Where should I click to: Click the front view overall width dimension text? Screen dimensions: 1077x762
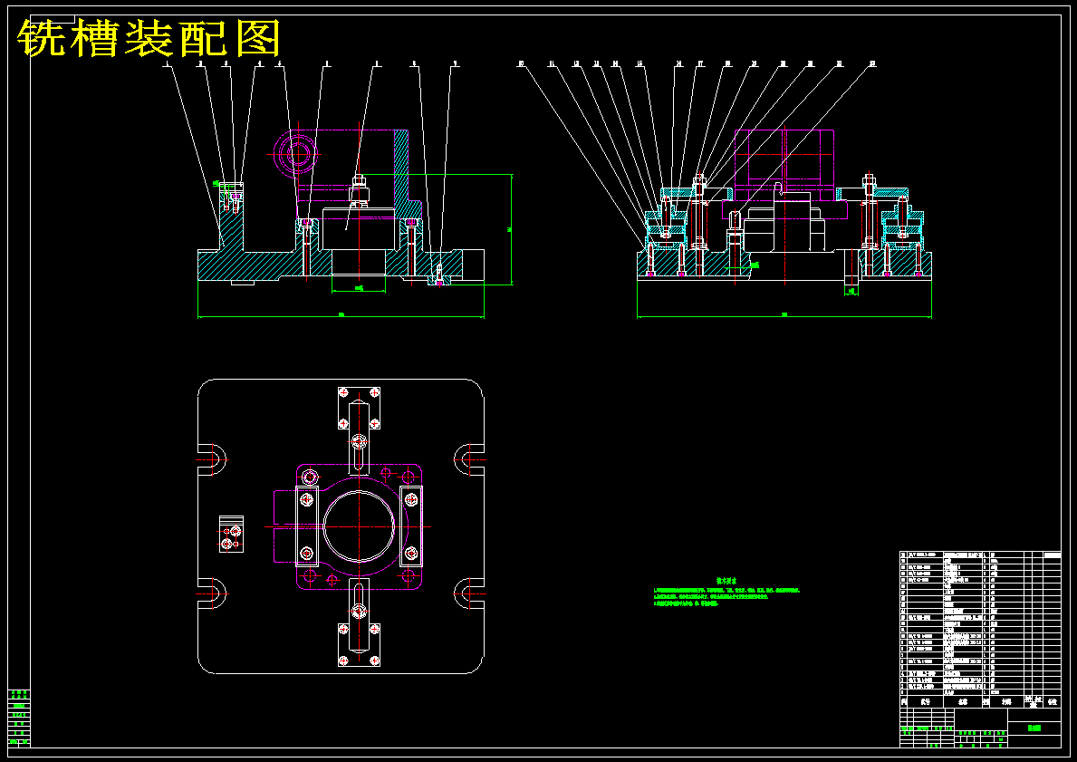pos(341,314)
